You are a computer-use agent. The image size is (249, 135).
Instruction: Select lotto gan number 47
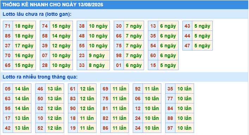click(187, 46)
